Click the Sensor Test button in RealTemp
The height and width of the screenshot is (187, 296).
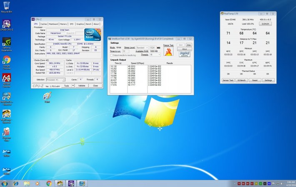(228, 80)
